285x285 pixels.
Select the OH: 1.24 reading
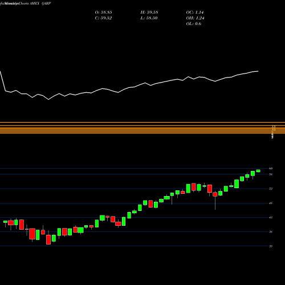coord(195,18)
